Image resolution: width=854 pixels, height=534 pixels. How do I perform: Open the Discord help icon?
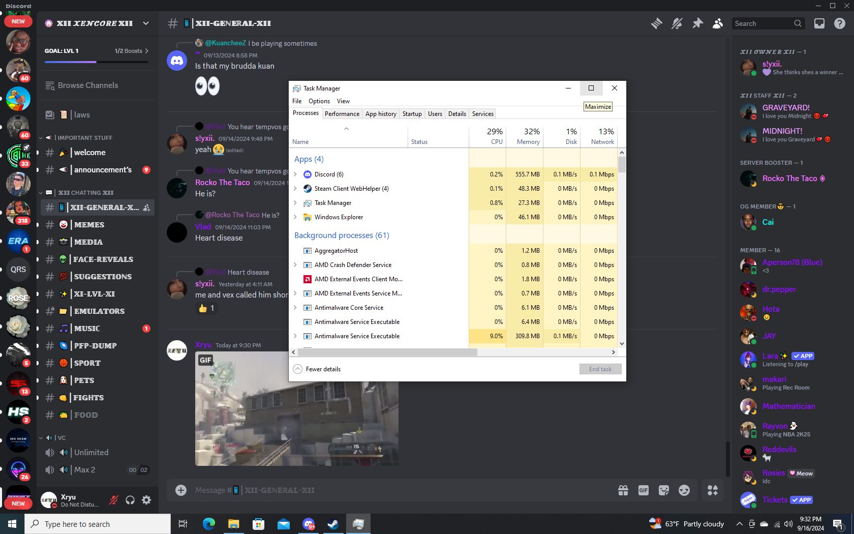(840, 23)
